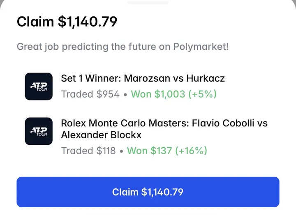
Task: Select the green Won $1,003 text
Action: click(x=158, y=94)
